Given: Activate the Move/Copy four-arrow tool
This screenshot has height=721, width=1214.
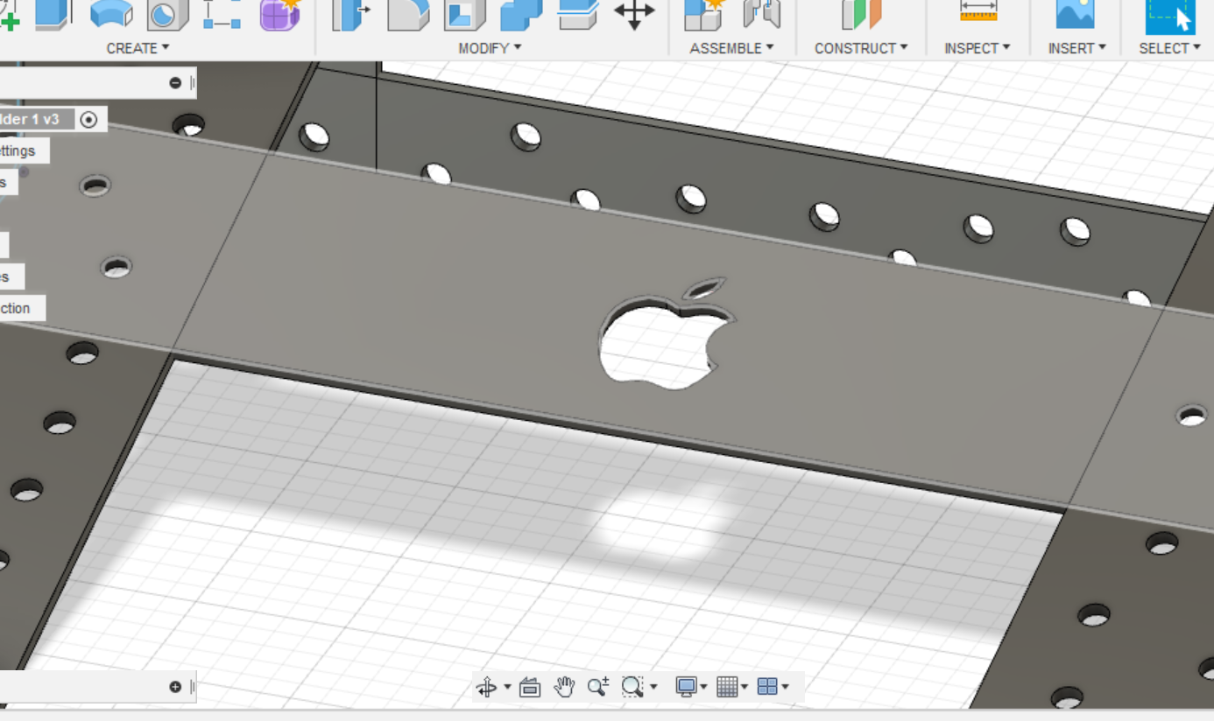Looking at the screenshot, I should click(634, 15).
